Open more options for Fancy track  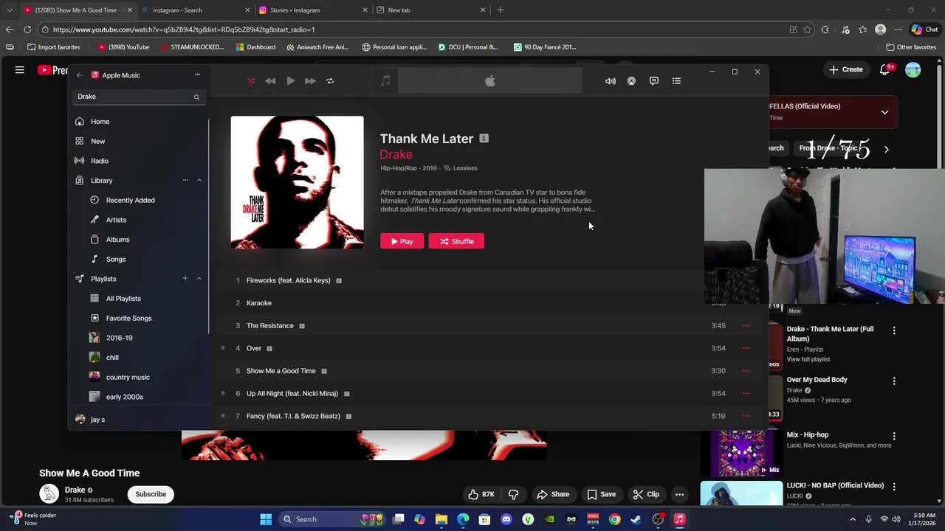point(746,416)
